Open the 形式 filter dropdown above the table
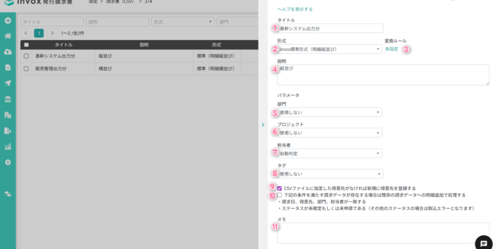 [x=183, y=21]
